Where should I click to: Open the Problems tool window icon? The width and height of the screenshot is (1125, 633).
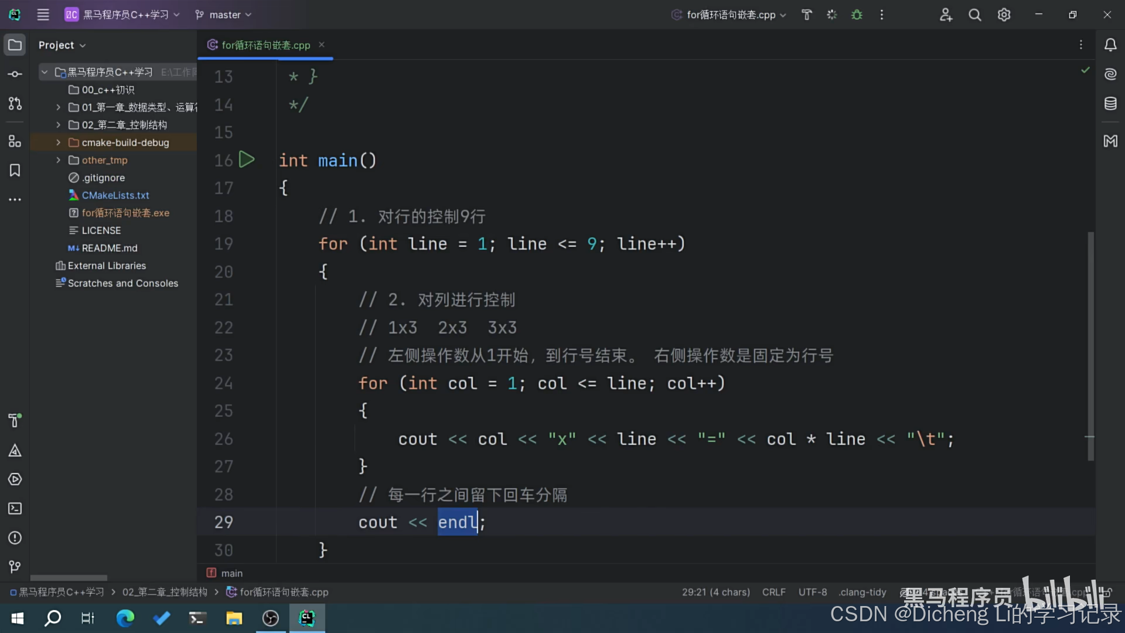(x=15, y=538)
